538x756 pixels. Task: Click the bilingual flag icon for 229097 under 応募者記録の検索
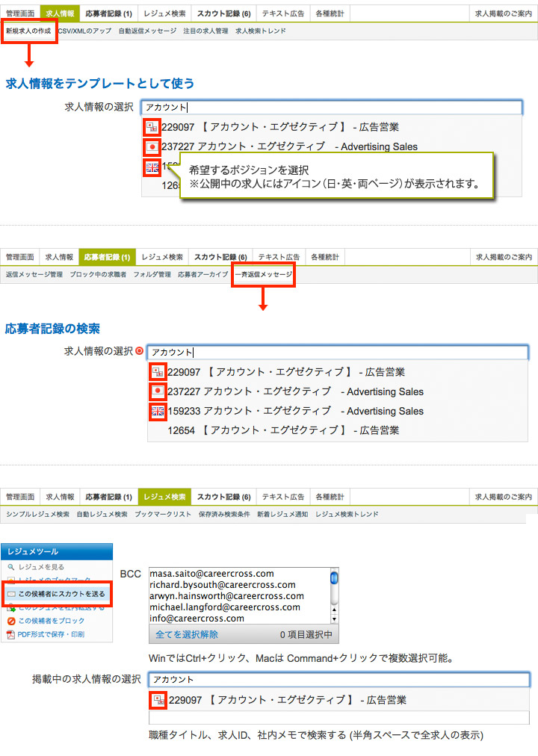click(x=158, y=372)
